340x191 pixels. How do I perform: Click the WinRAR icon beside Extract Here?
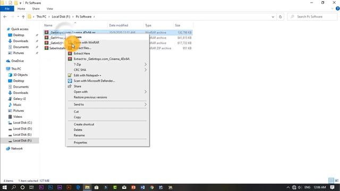point(70,53)
